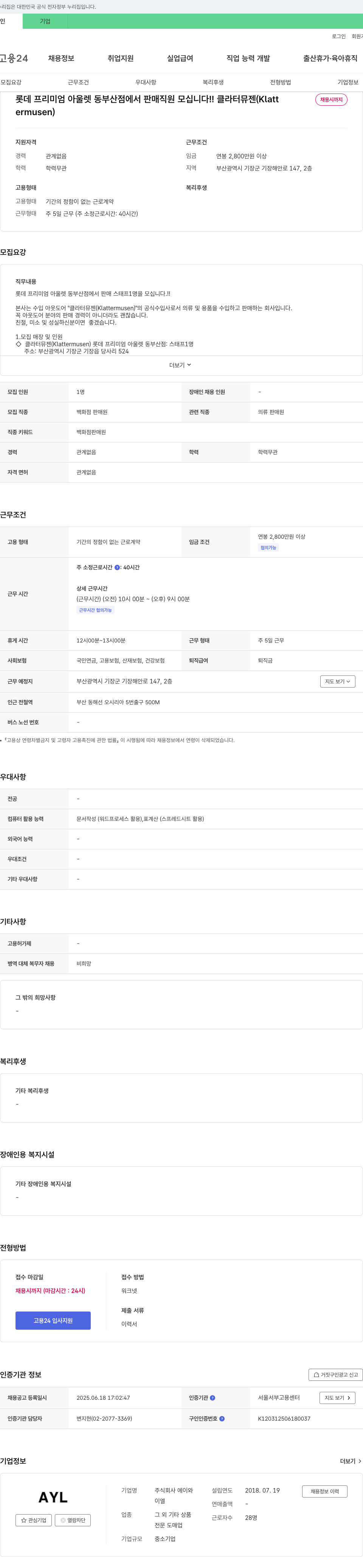
Task: Click the 협의가능 wage tag
Action: coord(268,548)
